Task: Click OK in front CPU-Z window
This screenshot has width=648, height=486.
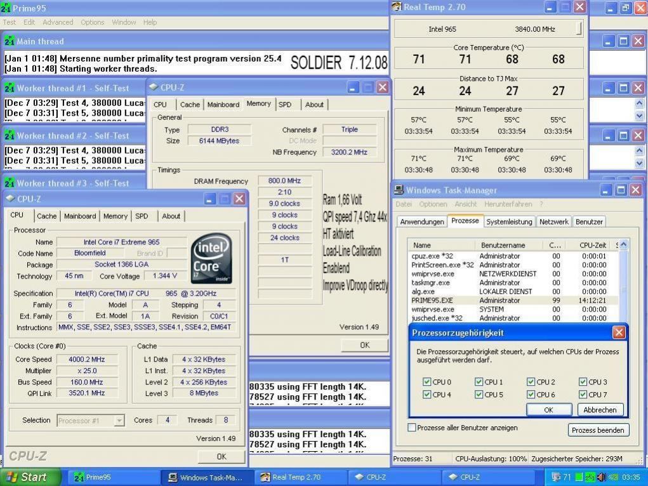Action: (222, 457)
